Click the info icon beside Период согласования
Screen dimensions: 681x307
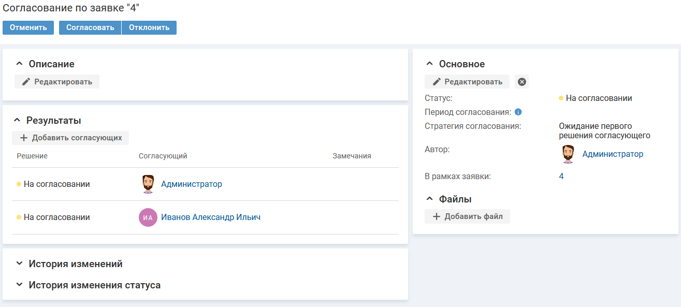click(518, 112)
